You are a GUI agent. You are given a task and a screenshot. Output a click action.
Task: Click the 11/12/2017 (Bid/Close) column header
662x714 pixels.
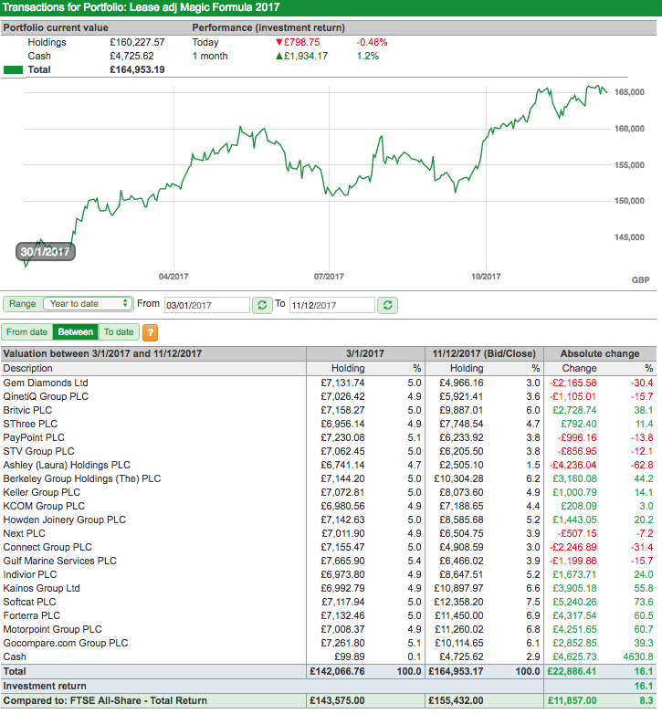coord(484,354)
